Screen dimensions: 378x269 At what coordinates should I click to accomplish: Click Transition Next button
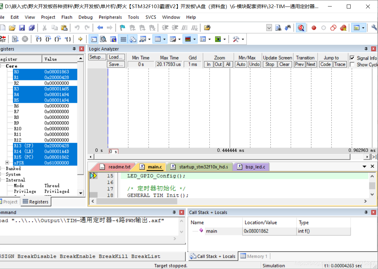311,64
